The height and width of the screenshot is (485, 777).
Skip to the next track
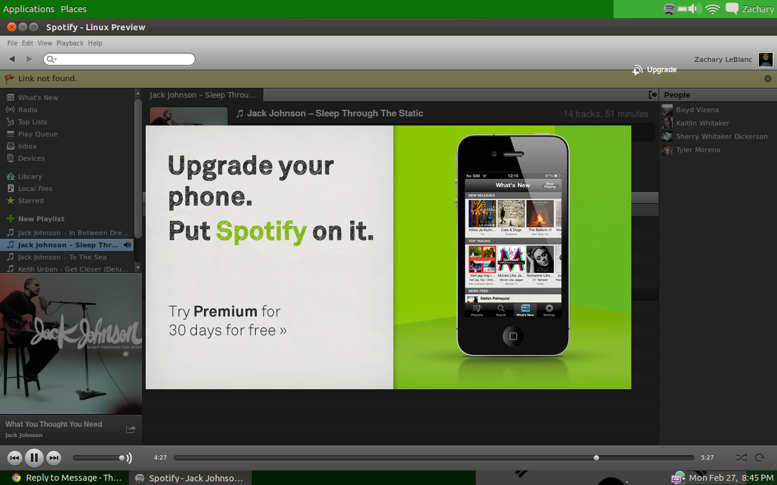[x=54, y=458]
